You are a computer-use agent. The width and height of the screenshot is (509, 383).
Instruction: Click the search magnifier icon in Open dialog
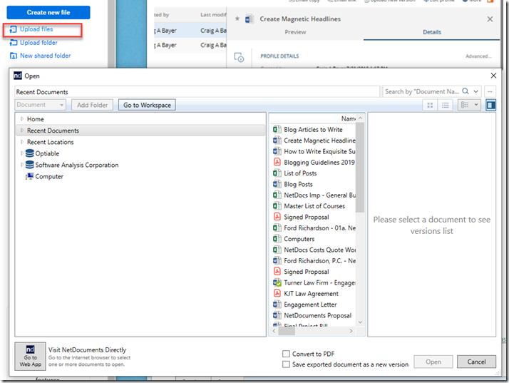466,91
